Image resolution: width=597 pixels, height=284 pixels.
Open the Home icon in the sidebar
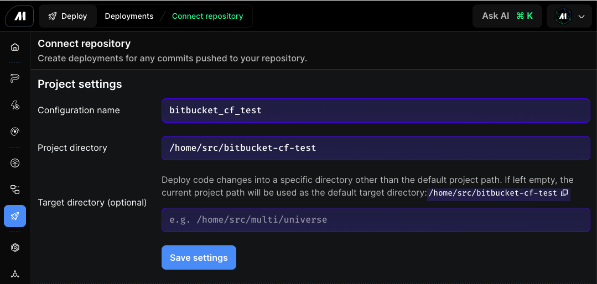click(x=15, y=47)
